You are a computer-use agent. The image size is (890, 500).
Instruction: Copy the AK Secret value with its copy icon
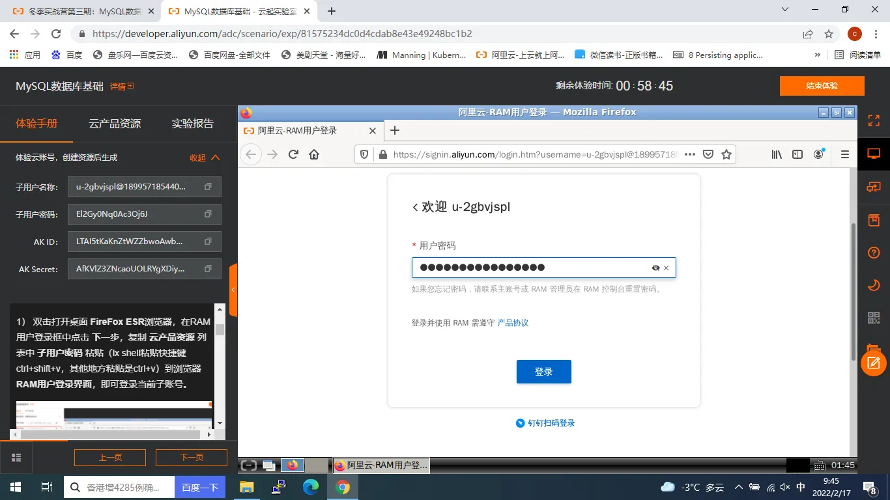tap(208, 269)
